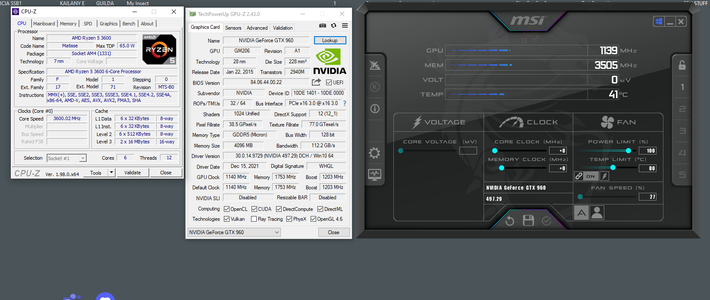710x300 pixels.
Task: Click the Memory Clock slider handle
Action: pos(502,168)
